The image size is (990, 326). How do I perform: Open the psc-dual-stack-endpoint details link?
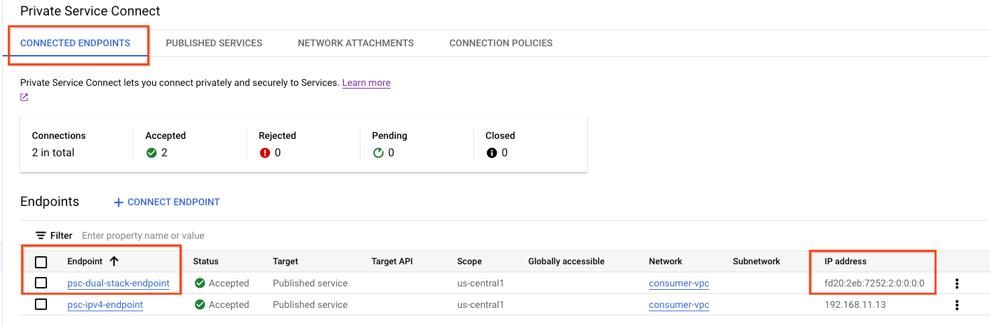[x=118, y=283]
